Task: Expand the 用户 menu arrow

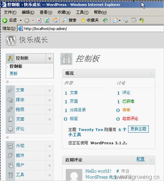Action: click(x=50, y=166)
